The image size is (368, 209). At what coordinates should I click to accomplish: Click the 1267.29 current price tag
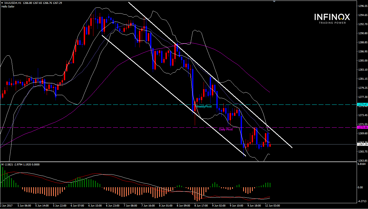(362, 144)
